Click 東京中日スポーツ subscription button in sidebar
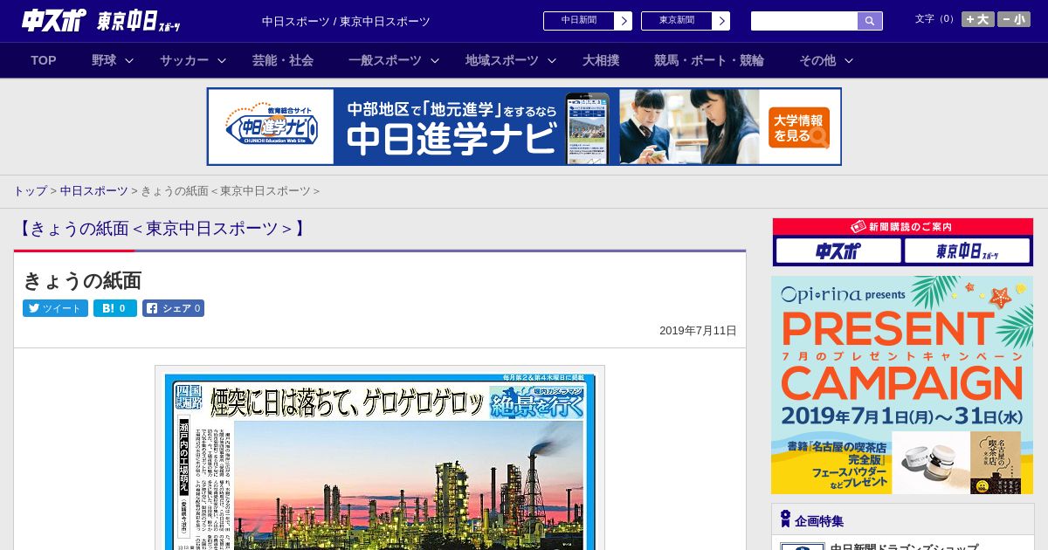This screenshot has width=1048, height=550. 967,251
